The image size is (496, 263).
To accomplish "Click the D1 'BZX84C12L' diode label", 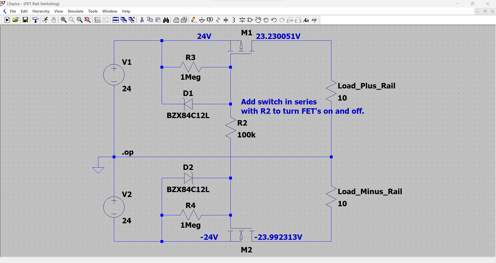I will click(x=188, y=116).
